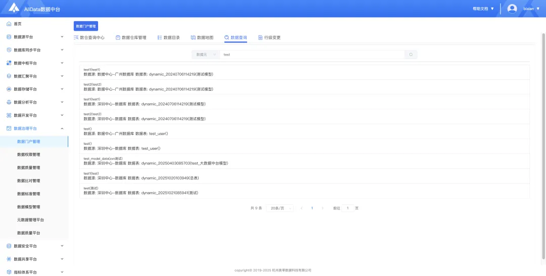546x276 pixels.
Task: Switch to 数据目录 tab
Action: [x=168, y=37]
